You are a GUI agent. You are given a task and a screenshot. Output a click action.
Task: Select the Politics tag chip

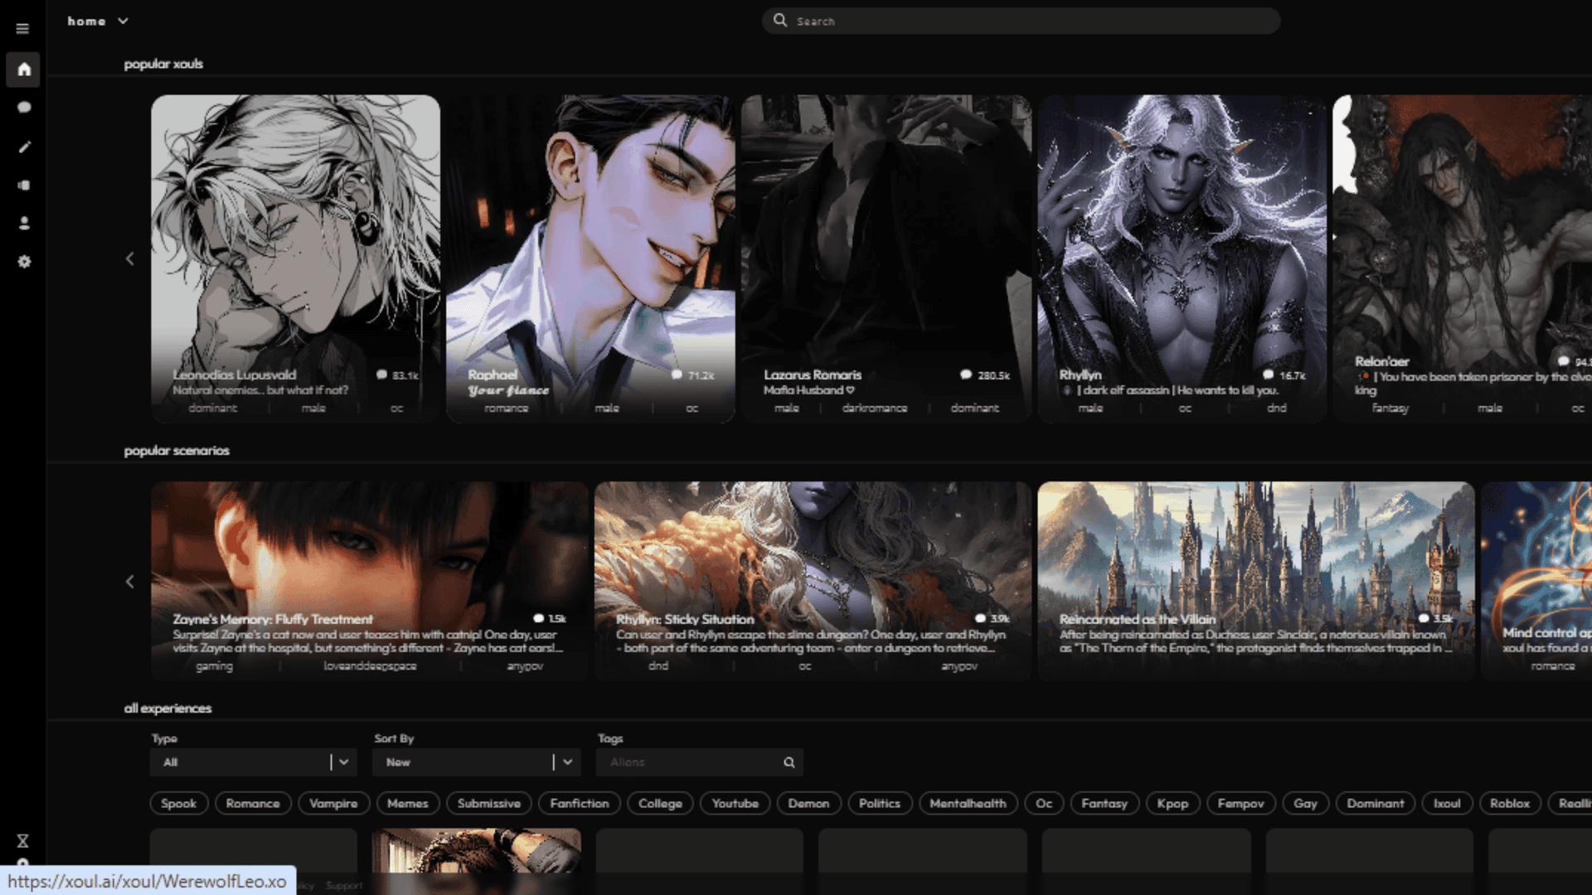tap(880, 803)
